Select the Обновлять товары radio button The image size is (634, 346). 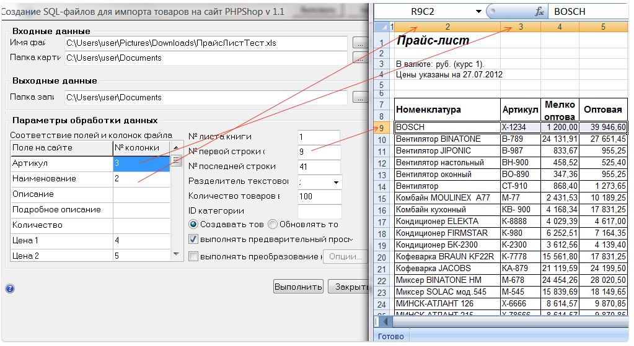point(273,225)
